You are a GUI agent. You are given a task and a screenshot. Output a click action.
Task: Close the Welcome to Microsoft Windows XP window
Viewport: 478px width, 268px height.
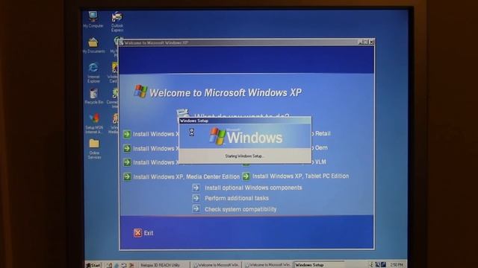click(x=372, y=42)
